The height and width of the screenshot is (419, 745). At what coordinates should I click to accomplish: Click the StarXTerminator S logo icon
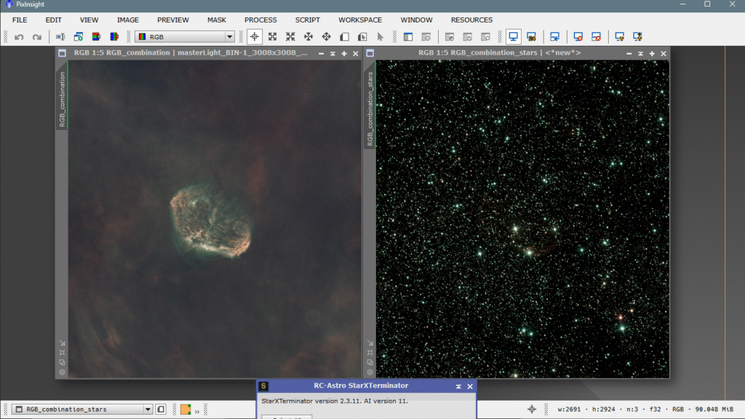pos(263,386)
